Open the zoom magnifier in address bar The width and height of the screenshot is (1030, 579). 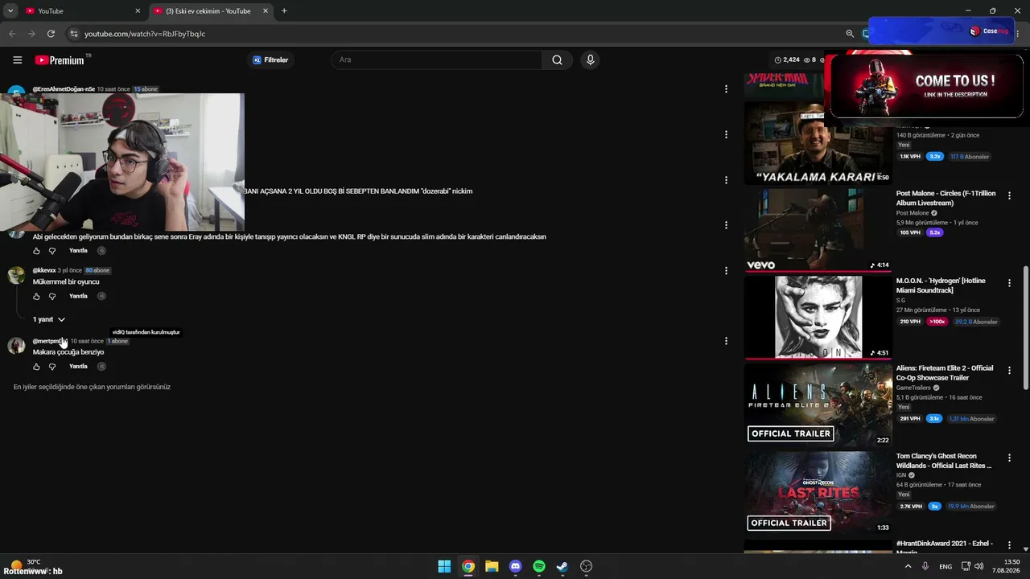tap(850, 34)
